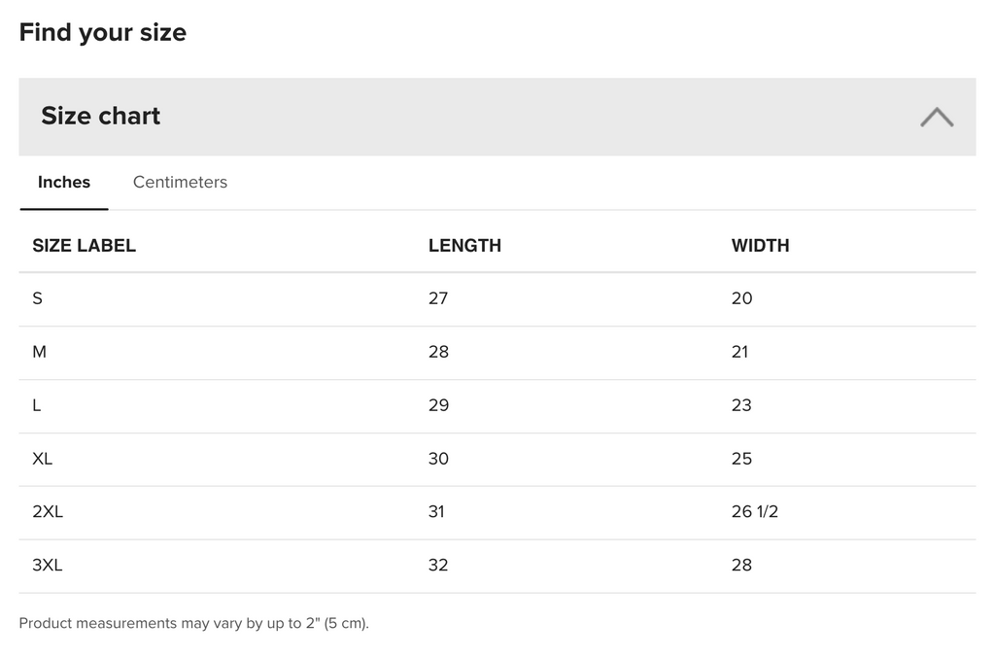The width and height of the screenshot is (995, 657).
Task: Select the 3XL size row label
Action: click(48, 565)
